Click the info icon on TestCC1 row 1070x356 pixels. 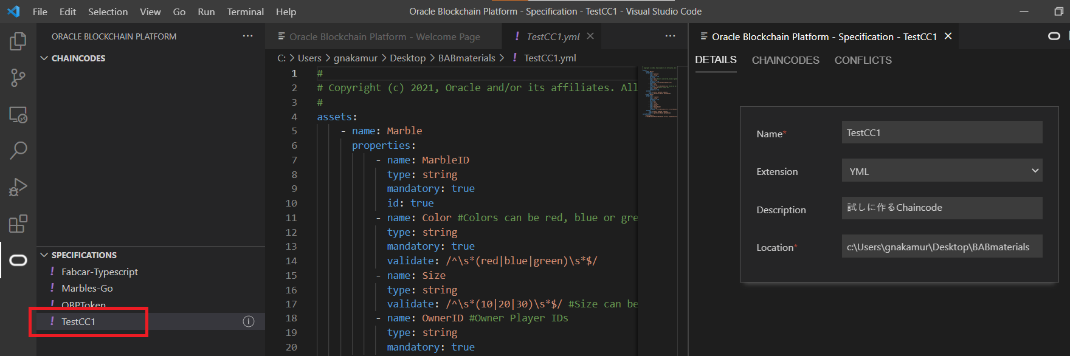249,321
